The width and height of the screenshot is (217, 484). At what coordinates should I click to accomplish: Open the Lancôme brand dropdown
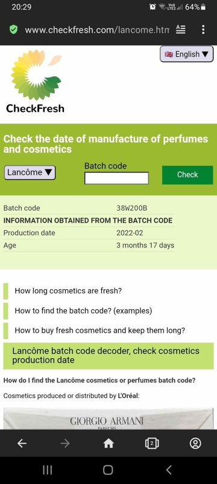[x=30, y=172]
